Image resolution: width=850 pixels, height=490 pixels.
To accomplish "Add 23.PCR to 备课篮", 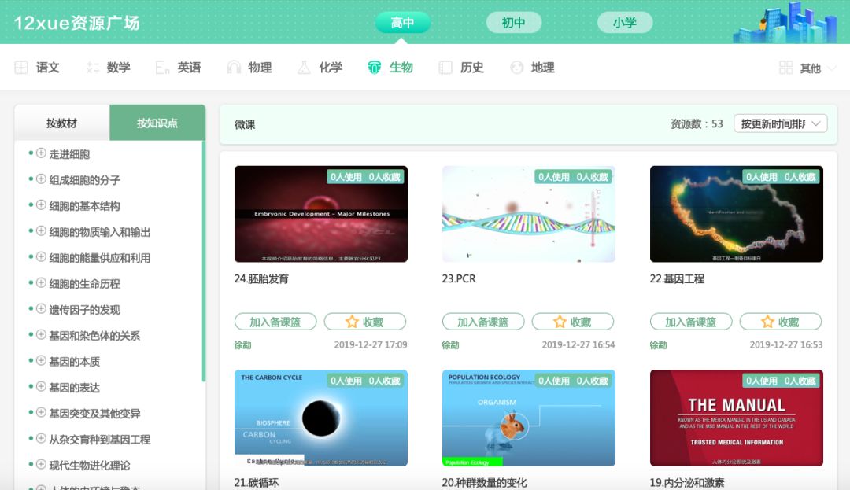I will [x=483, y=322].
